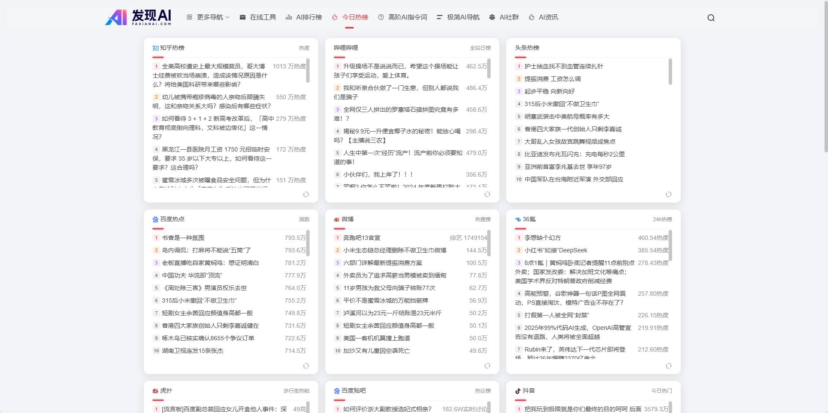The image size is (828, 413).
Task: Open the search magnifier icon
Action: pos(711,18)
